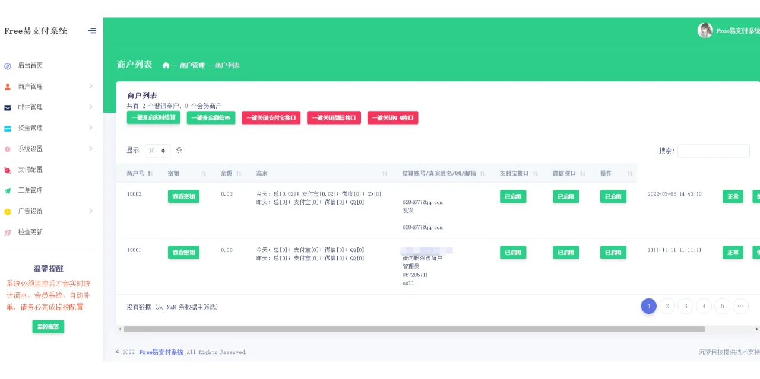Click 查看密钥 for merchant 10001

pos(183,252)
